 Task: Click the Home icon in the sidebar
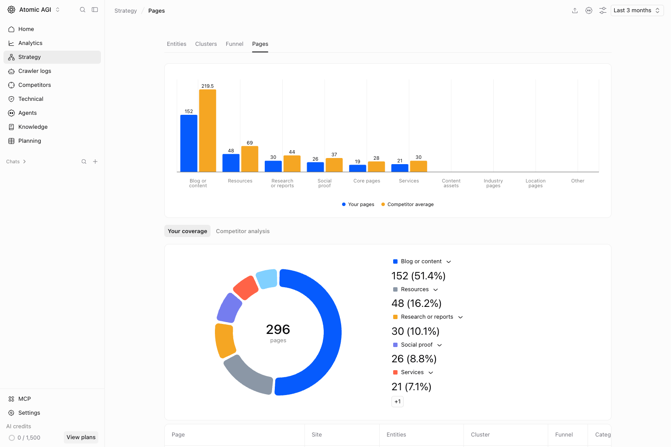pyautogui.click(x=11, y=29)
